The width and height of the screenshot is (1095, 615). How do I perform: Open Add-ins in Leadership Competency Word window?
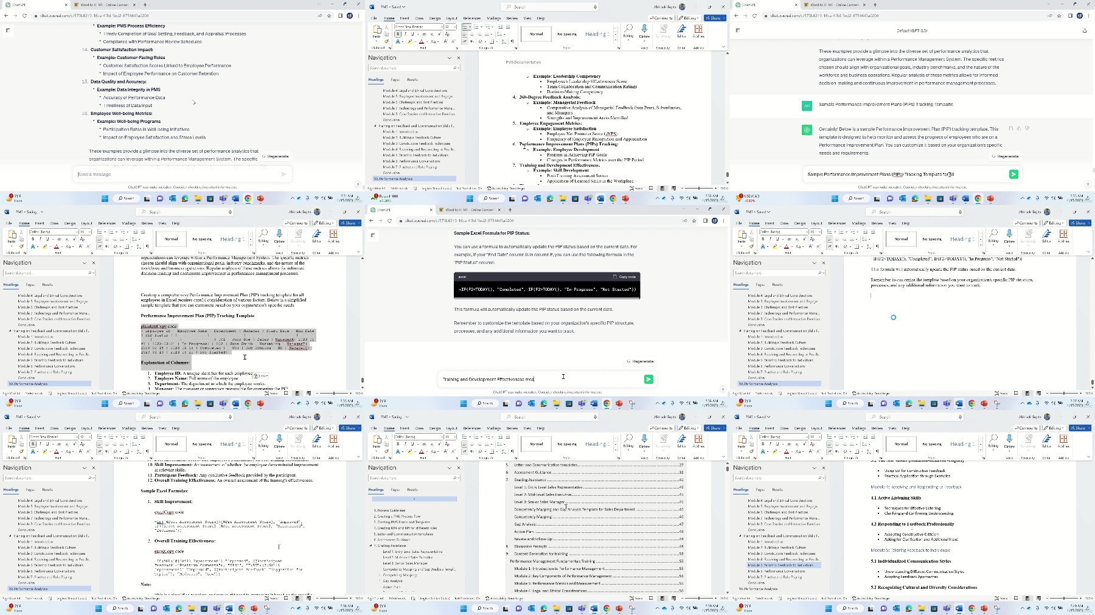point(698,32)
